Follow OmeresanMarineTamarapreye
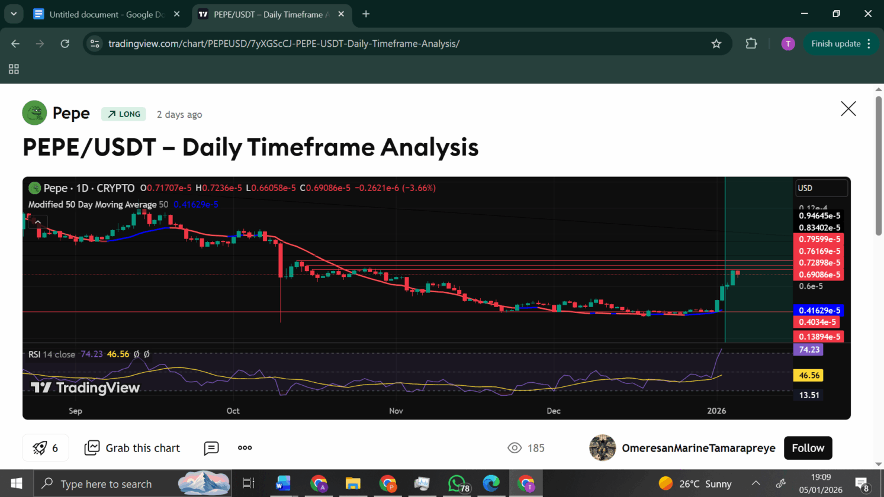The height and width of the screenshot is (497, 884). click(x=808, y=448)
